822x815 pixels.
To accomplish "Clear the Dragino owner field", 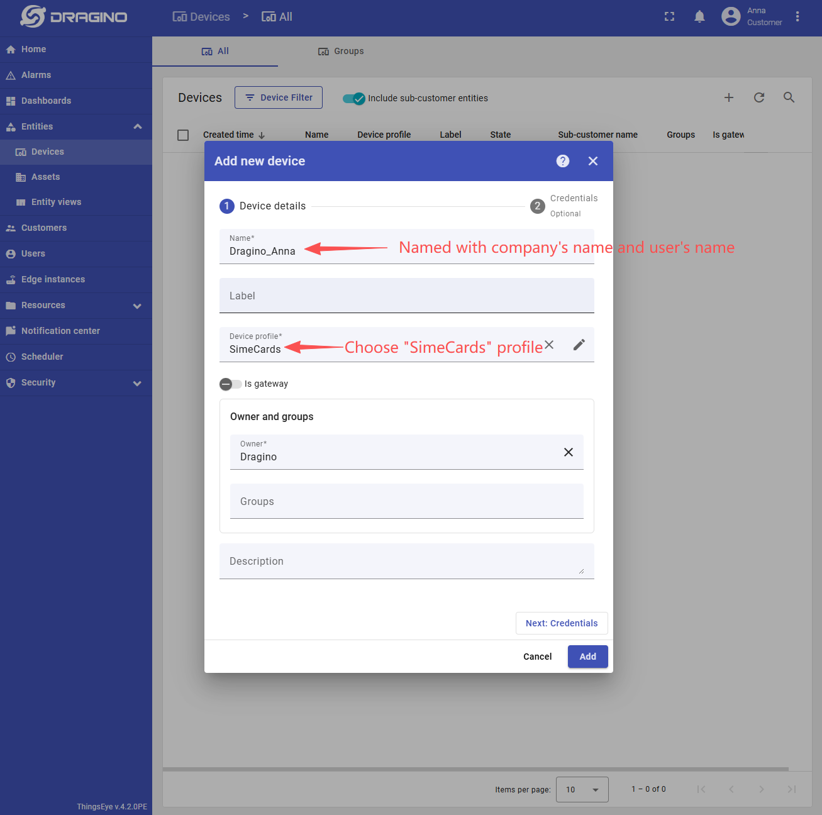I will pos(569,452).
